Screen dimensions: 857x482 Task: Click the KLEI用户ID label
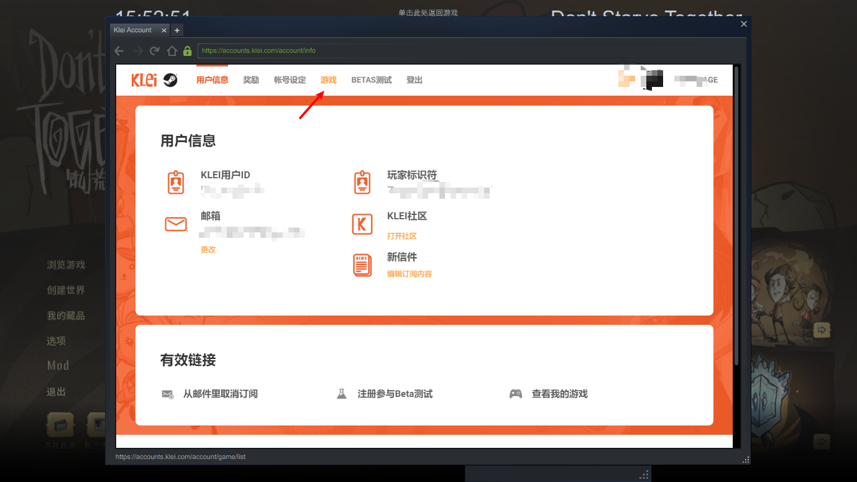click(x=226, y=175)
